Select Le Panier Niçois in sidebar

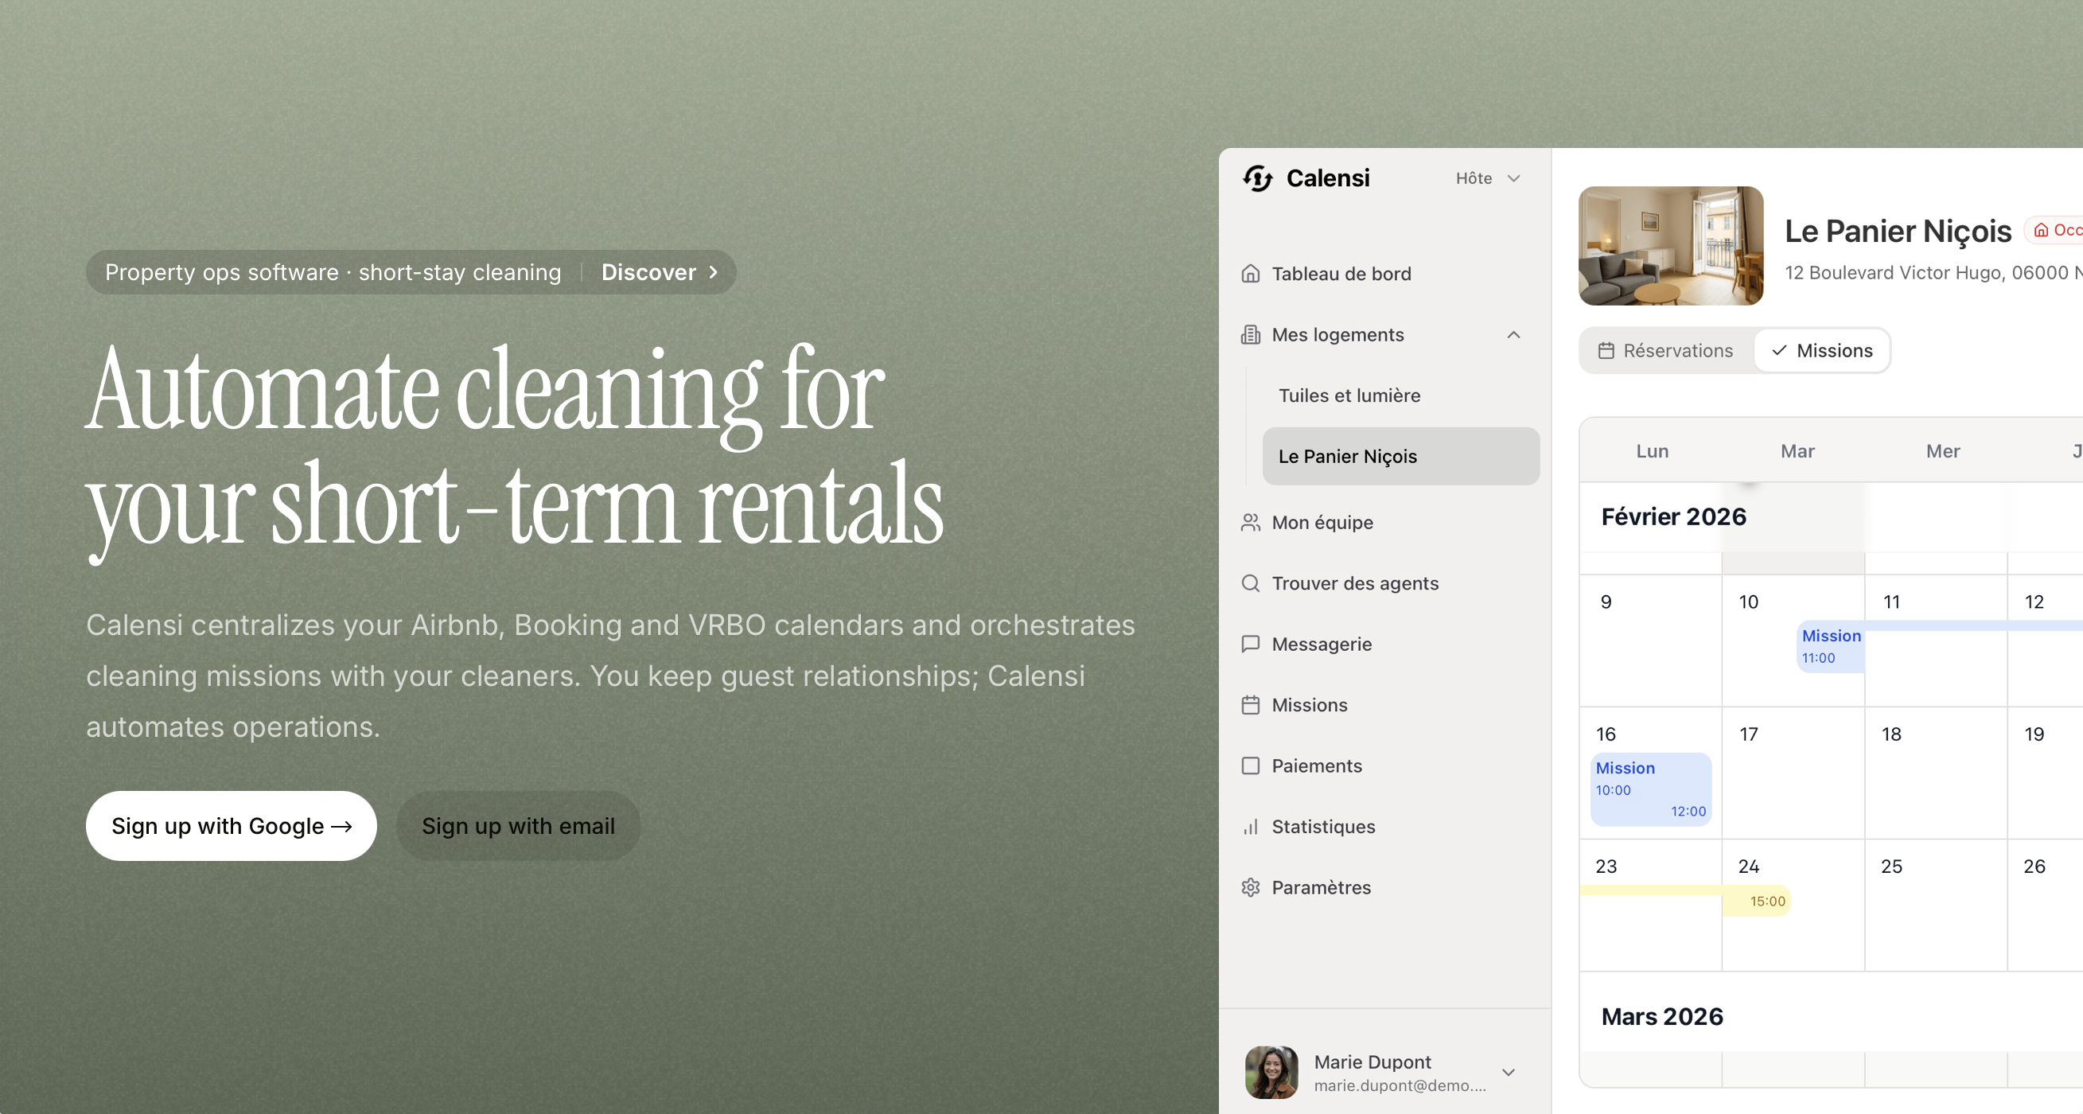pos(1400,456)
